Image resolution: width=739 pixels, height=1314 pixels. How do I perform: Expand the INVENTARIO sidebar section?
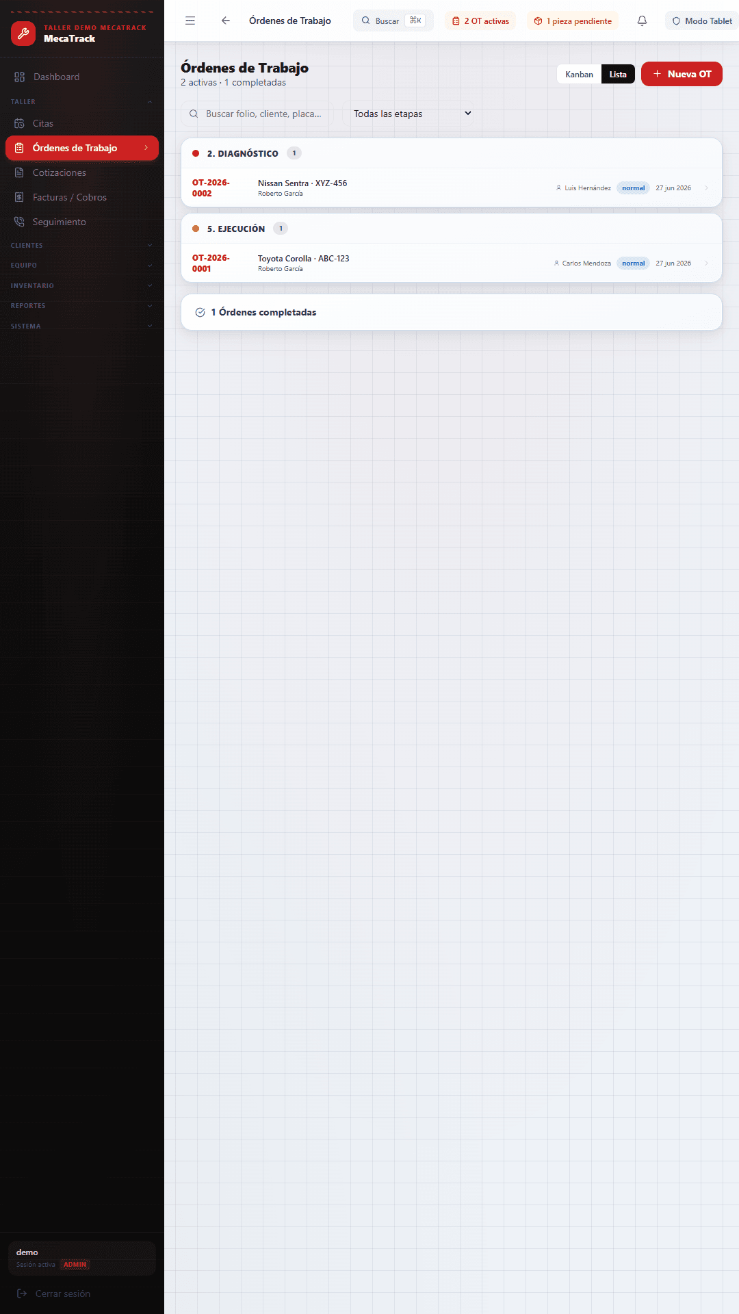(82, 285)
